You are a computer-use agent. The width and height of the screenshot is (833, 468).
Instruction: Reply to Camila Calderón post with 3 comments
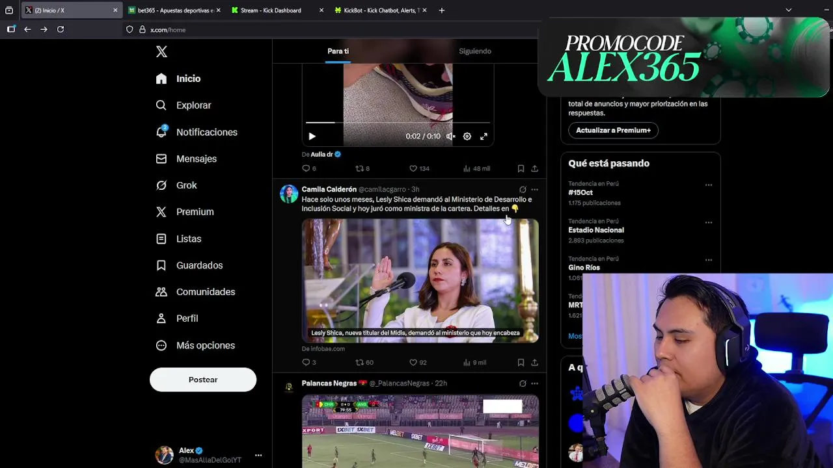click(x=309, y=362)
